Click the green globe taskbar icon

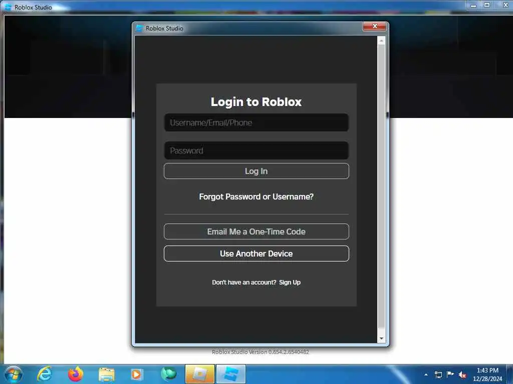[x=169, y=374]
